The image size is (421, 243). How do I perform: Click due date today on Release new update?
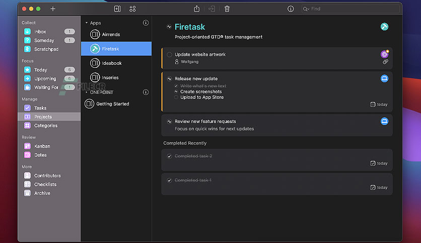point(379,104)
